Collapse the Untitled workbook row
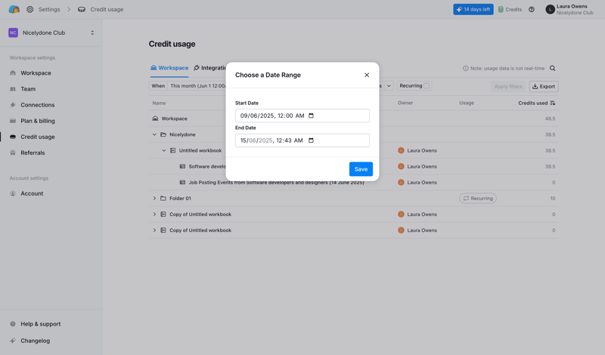The height and width of the screenshot is (355, 605). click(x=164, y=150)
